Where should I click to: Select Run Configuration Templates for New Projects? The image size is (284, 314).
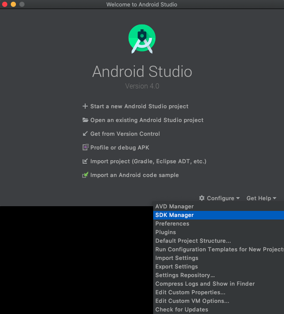click(x=219, y=250)
